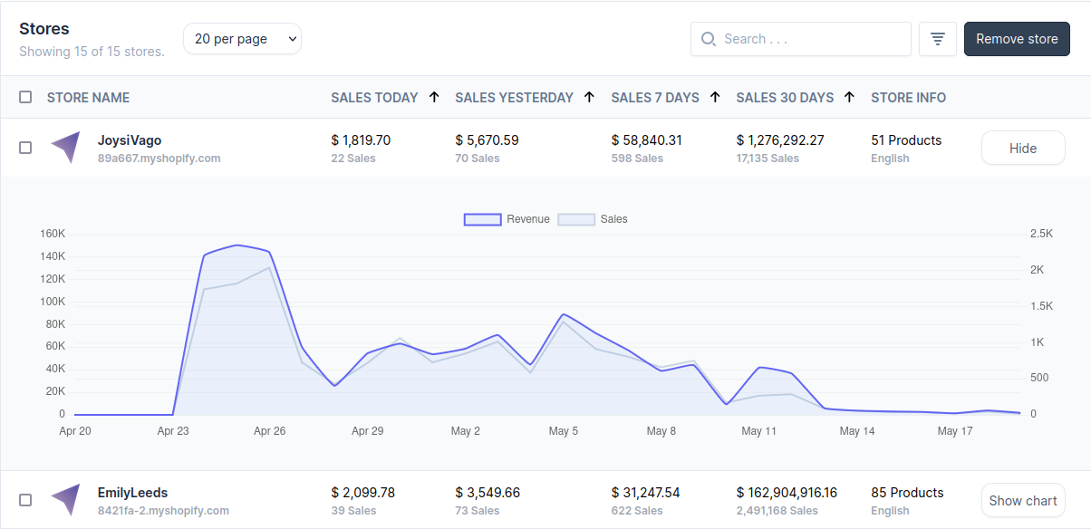The image size is (1091, 529).
Task: Sort by SALES TODAY using its arrow icon
Action: pos(434,97)
